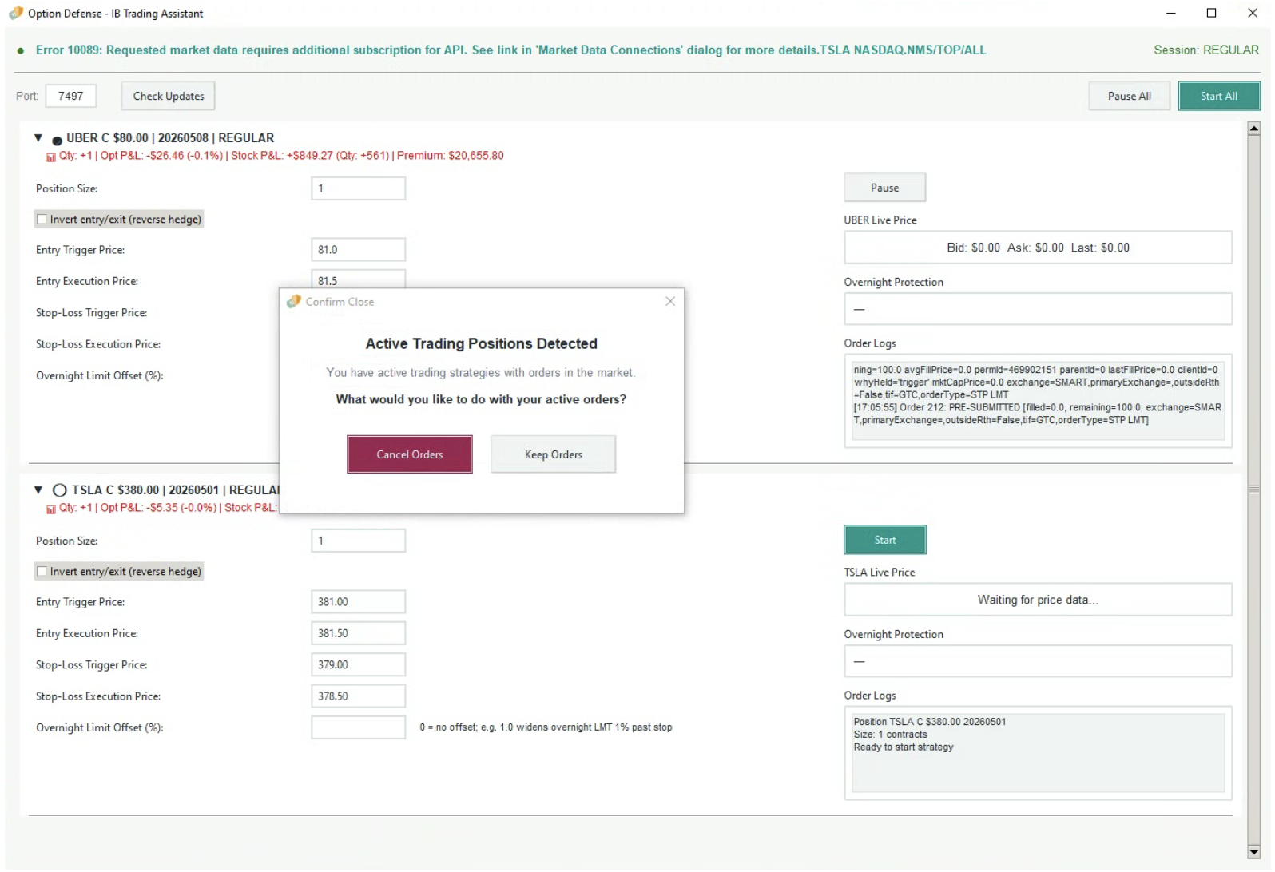1275x872 pixels.
Task: Toggle UBER invert entry/exit checkbox
Action: point(42,219)
